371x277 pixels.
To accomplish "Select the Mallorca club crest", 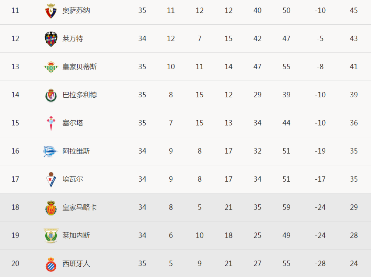I will coord(51,207).
